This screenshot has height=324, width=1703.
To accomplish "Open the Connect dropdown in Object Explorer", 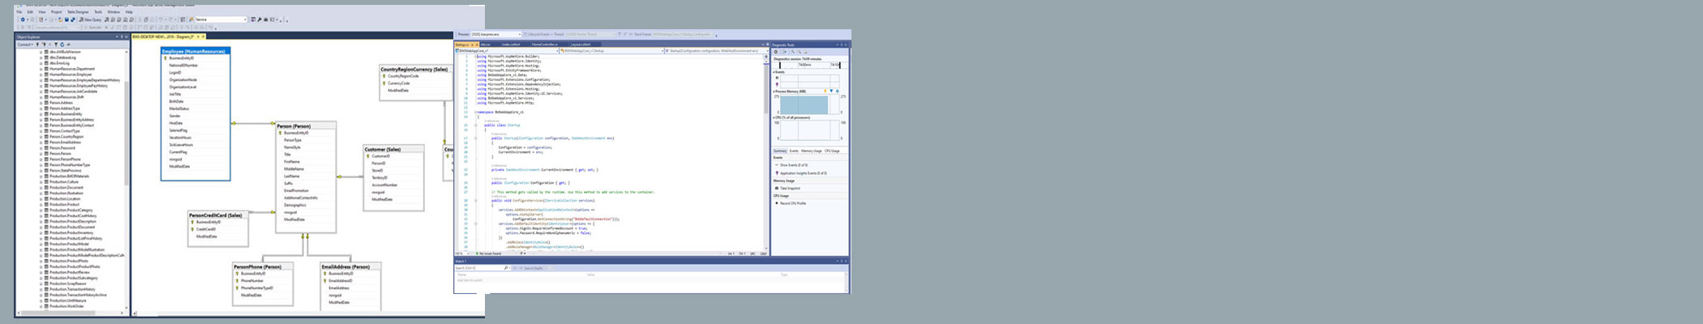I will [24, 45].
